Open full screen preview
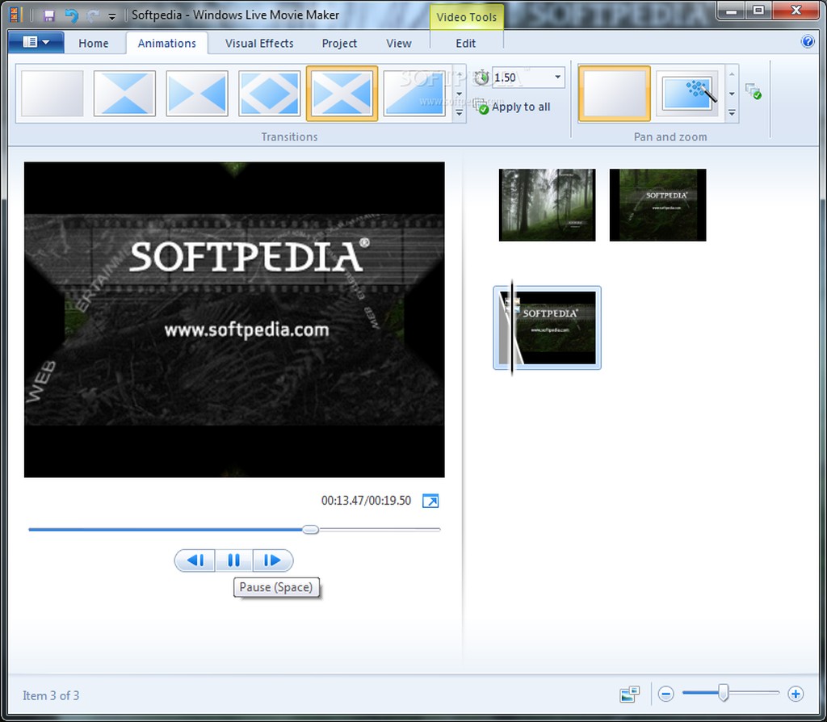Screen dimensions: 827x722 (430, 501)
